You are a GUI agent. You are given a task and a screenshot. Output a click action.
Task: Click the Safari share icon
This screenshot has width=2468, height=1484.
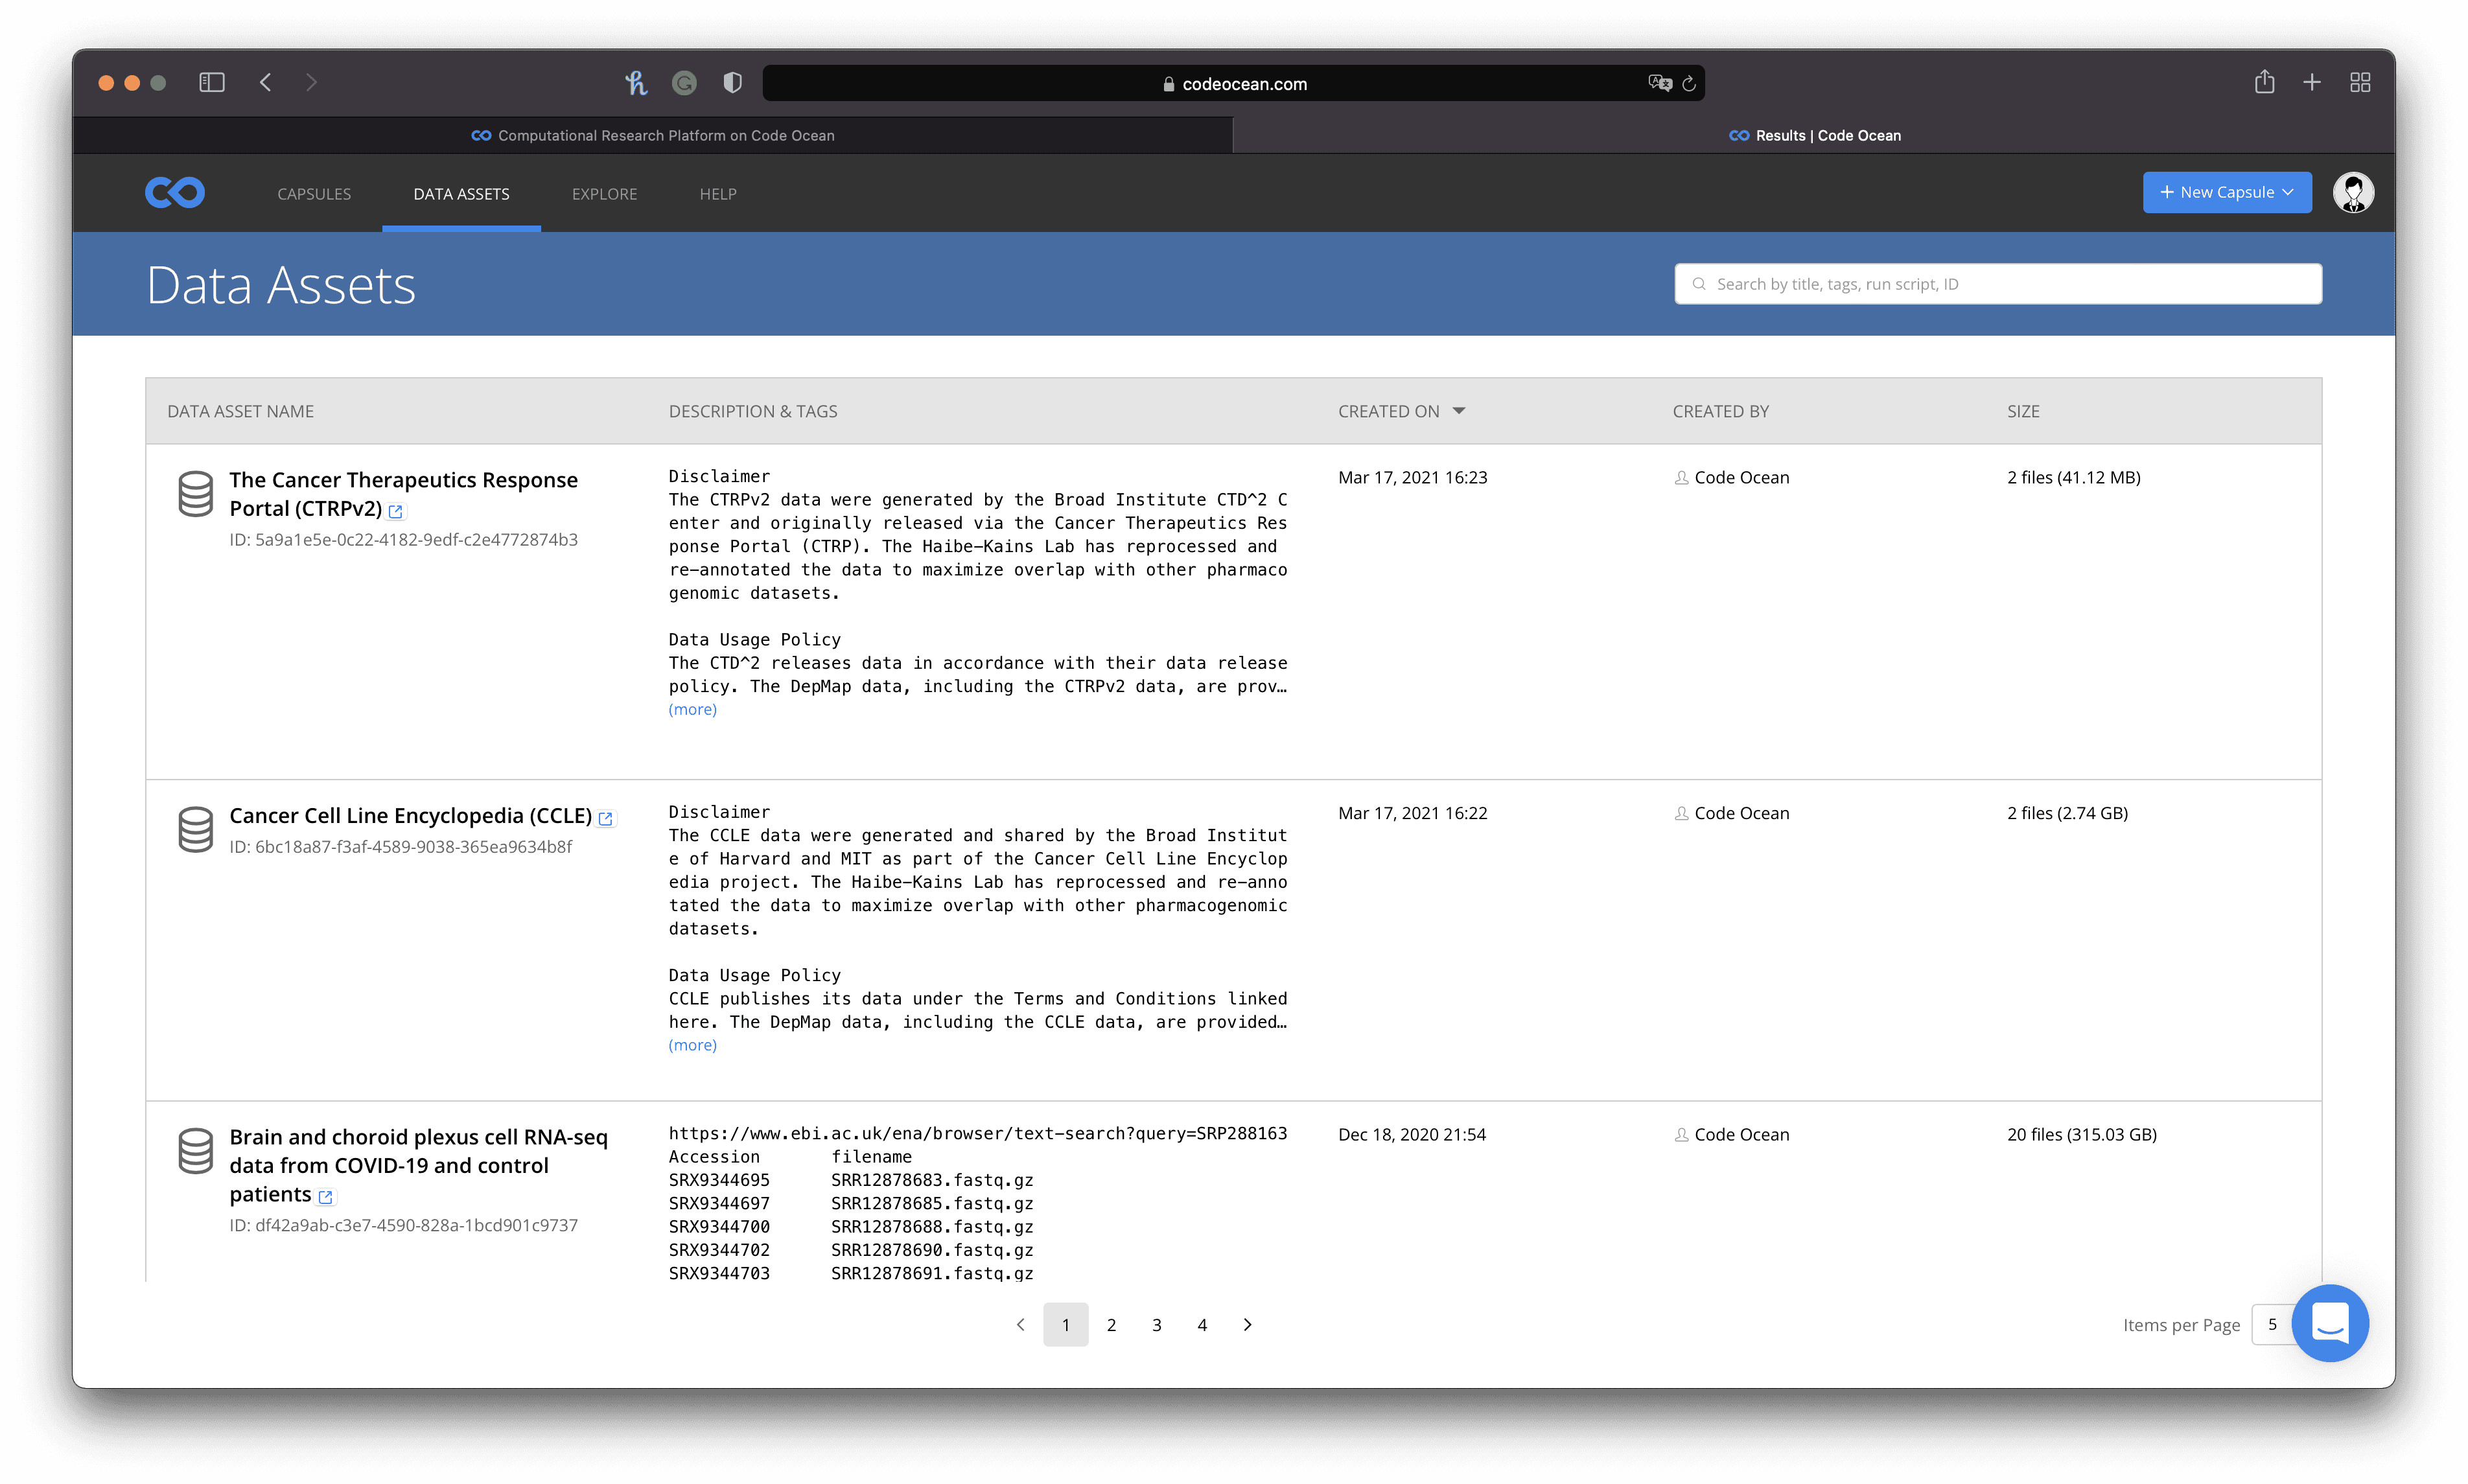[2264, 82]
